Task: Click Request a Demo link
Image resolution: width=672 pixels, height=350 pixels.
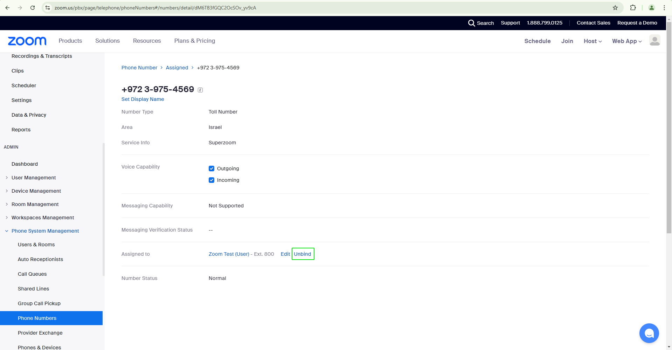Action: click(637, 23)
